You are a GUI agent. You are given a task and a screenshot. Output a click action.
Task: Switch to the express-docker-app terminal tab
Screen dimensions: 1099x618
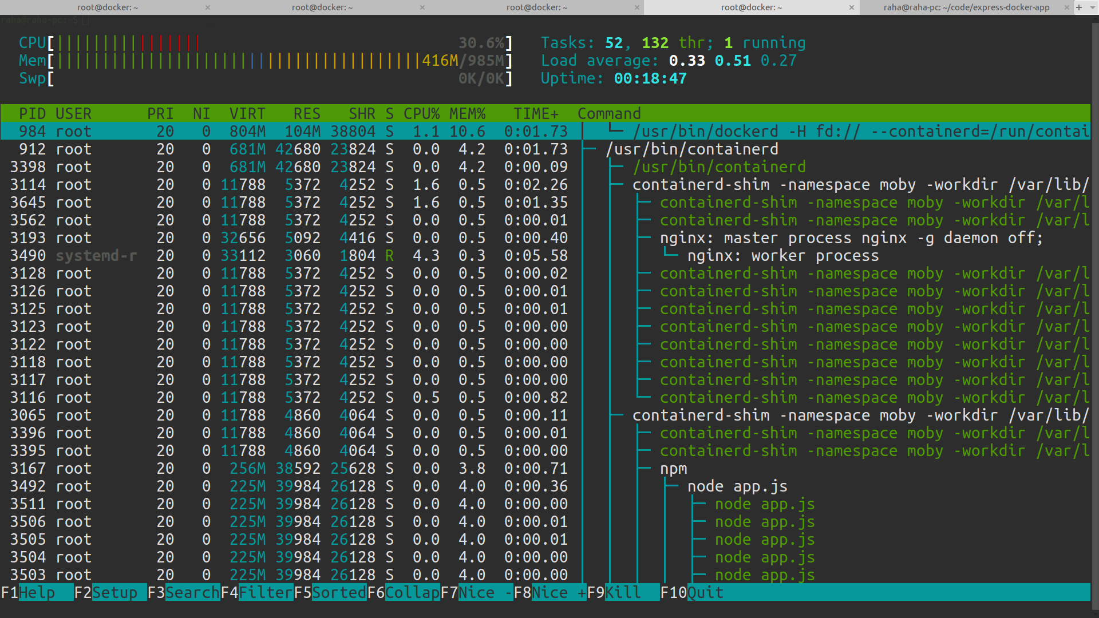[966, 7]
